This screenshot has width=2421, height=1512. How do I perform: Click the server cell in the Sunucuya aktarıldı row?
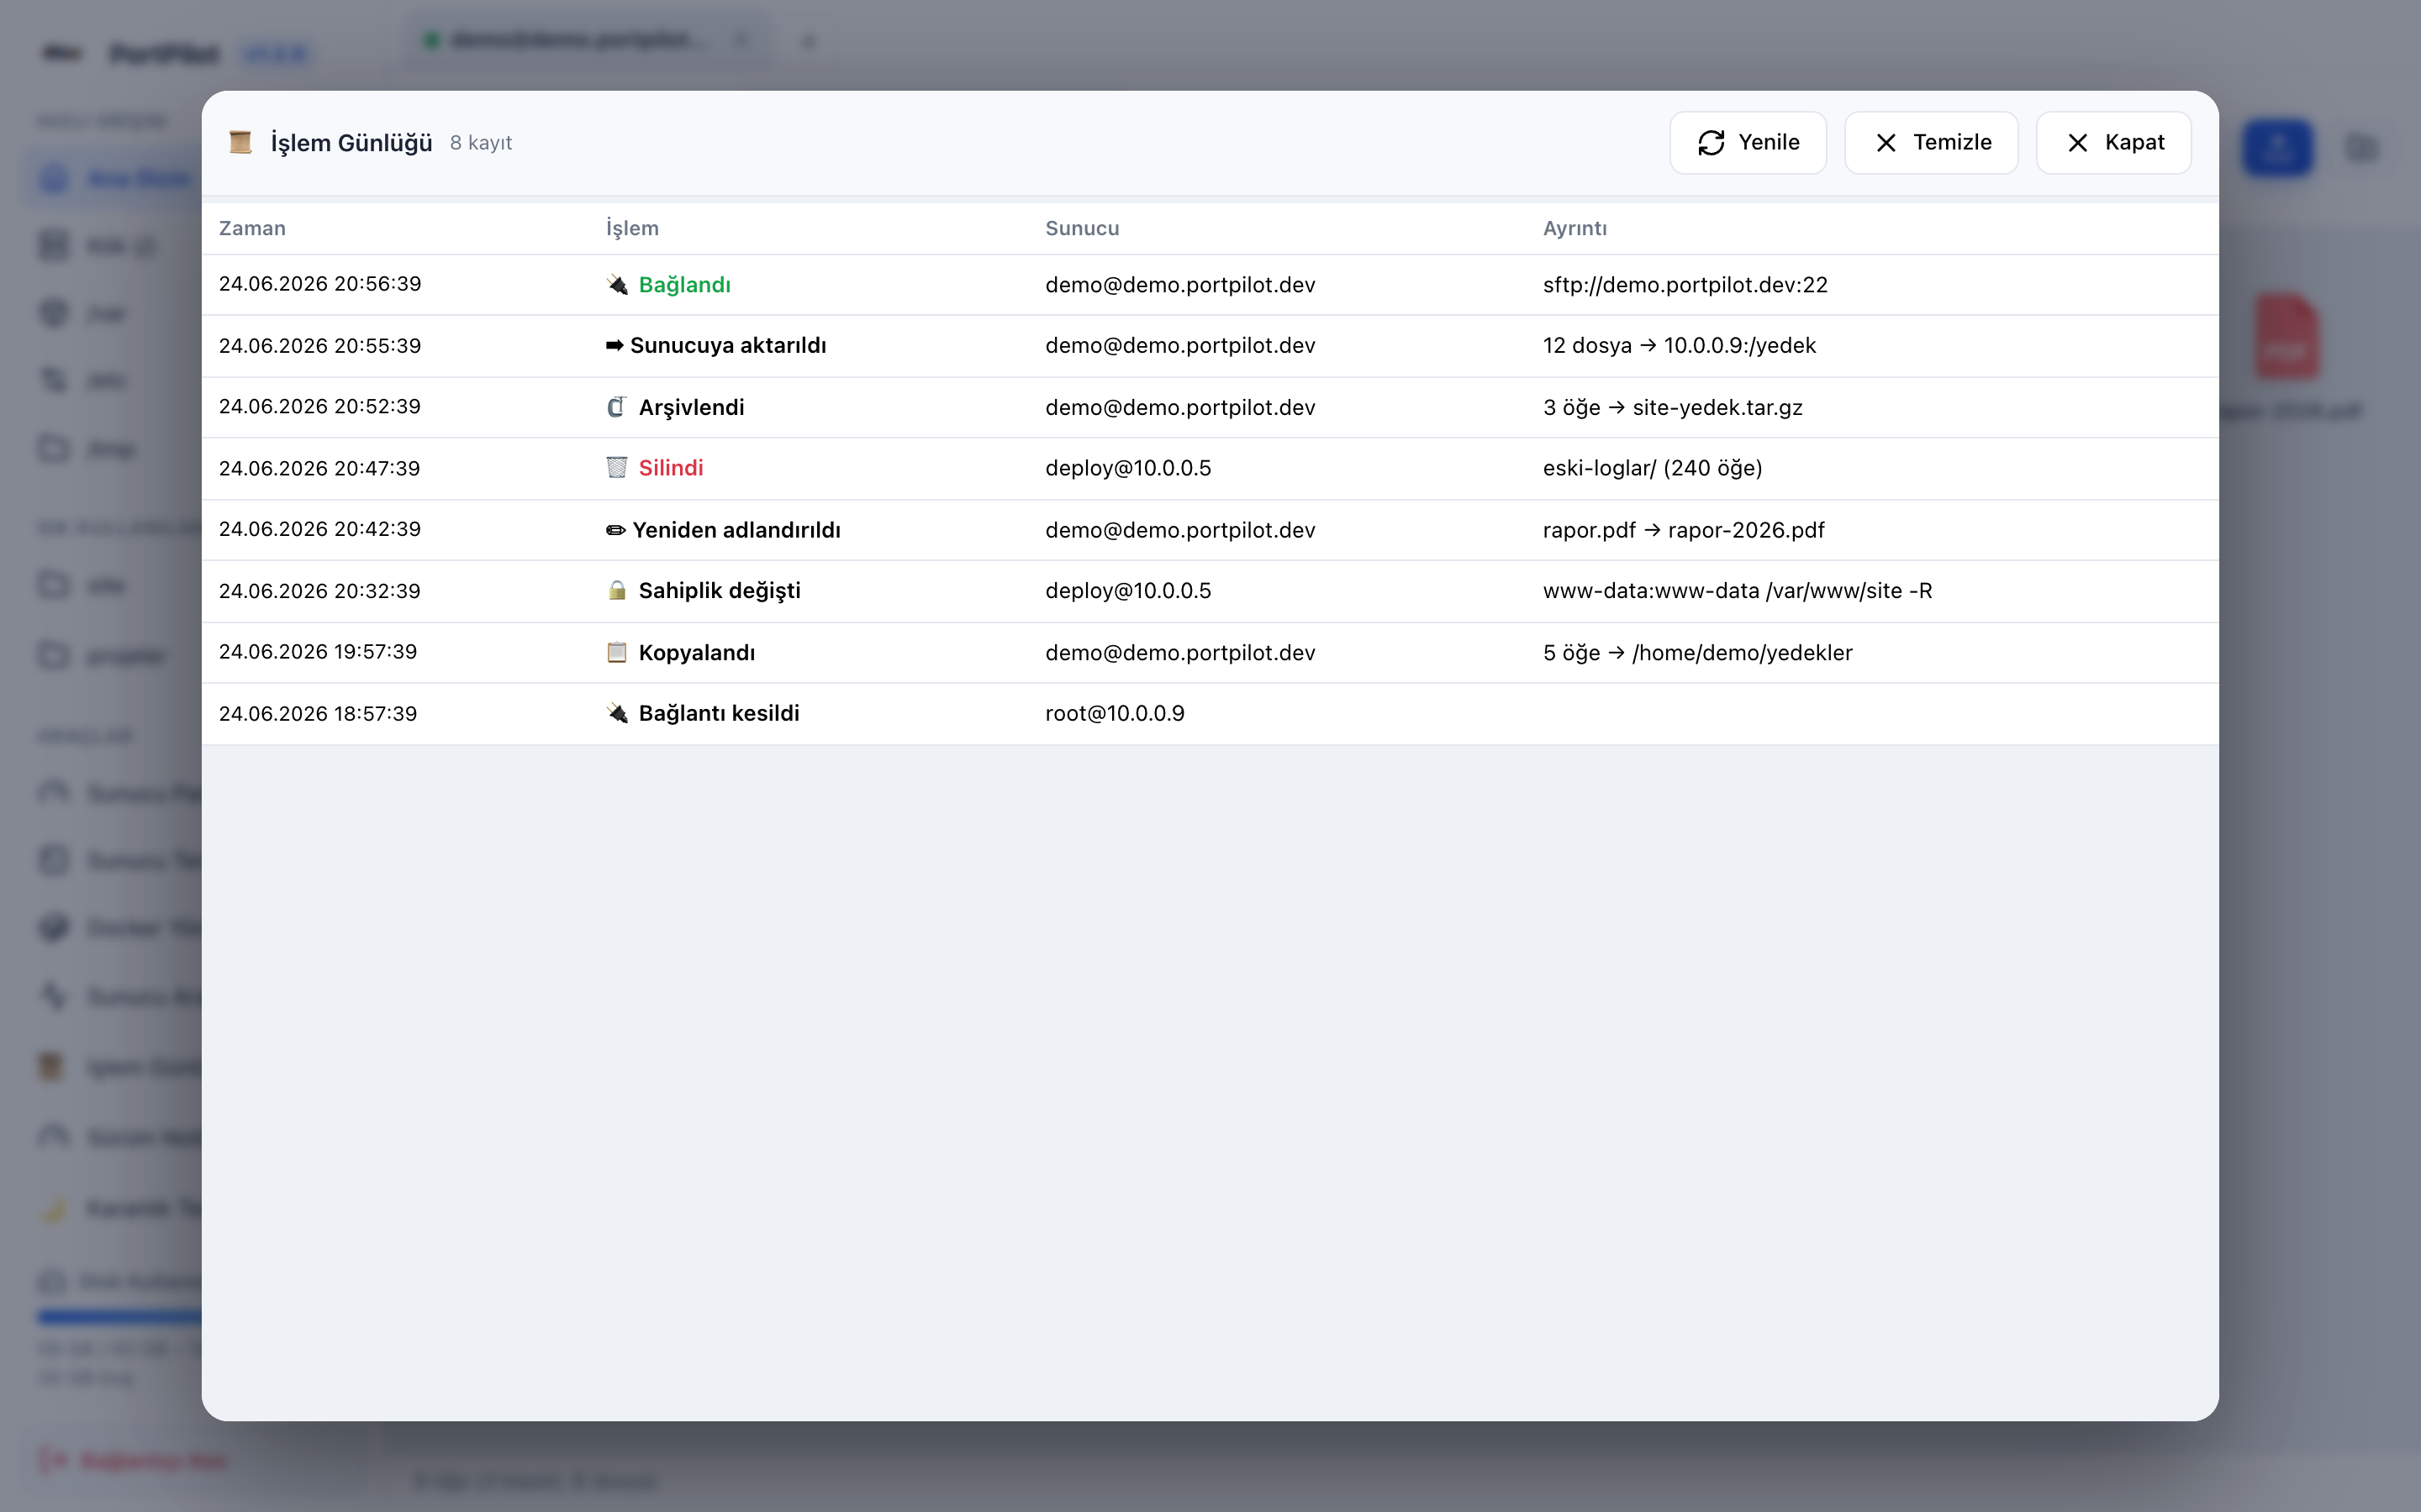click(1180, 346)
